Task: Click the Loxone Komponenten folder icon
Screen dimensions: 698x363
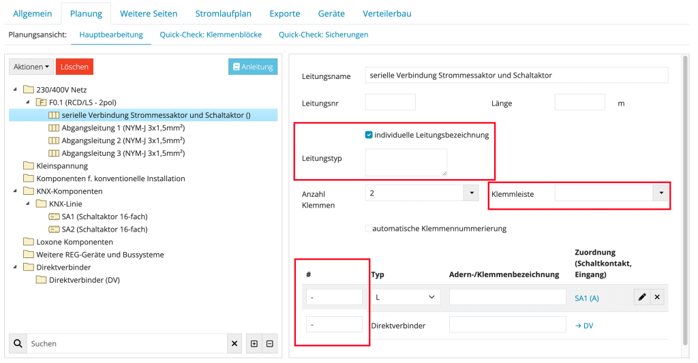Action: (29, 242)
